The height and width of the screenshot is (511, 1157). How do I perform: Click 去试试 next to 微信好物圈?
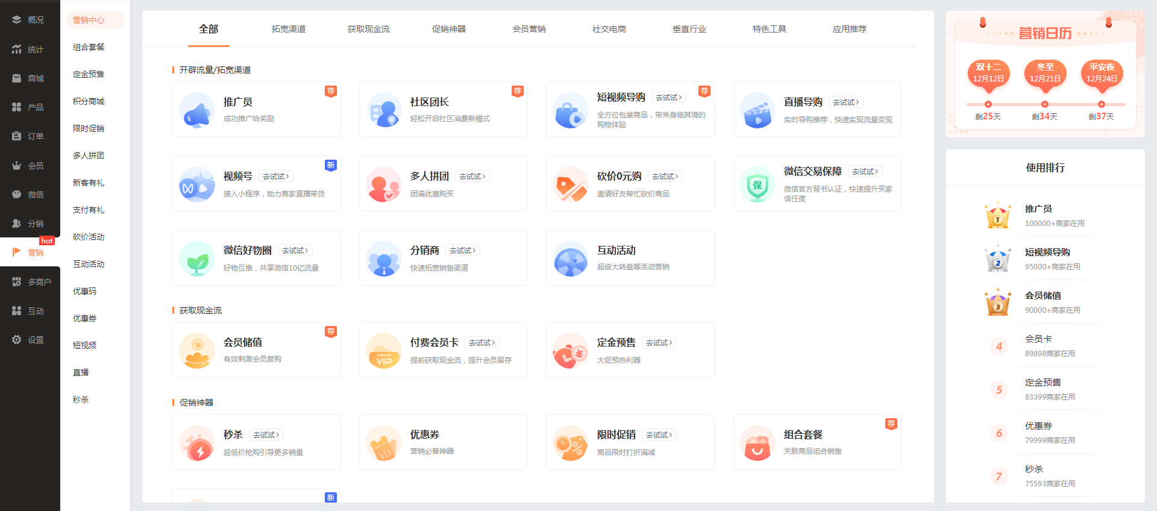(x=295, y=251)
